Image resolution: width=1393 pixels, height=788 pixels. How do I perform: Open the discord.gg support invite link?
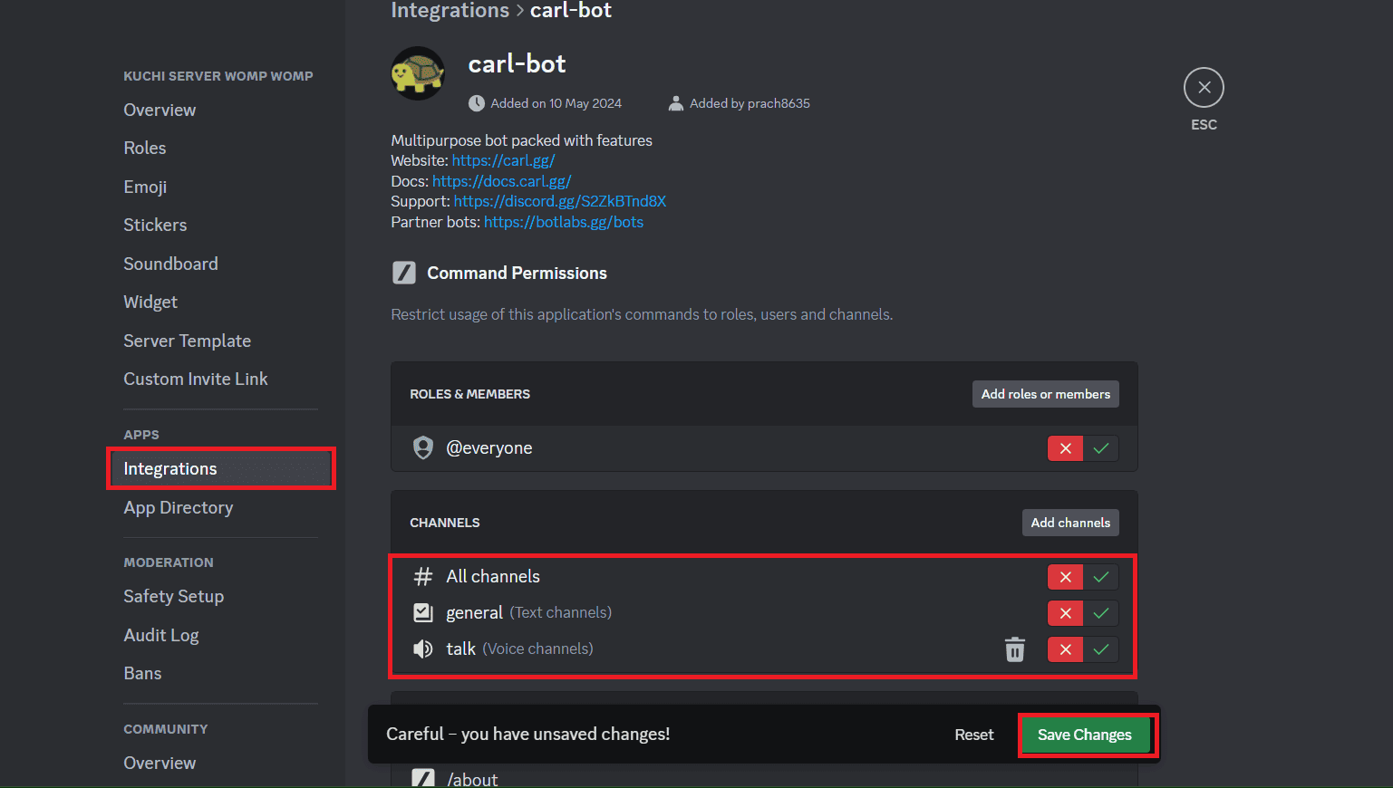560,201
